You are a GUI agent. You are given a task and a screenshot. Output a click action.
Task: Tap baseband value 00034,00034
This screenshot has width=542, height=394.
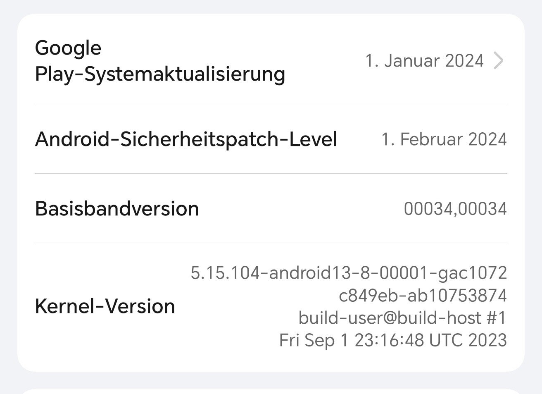tap(455, 208)
